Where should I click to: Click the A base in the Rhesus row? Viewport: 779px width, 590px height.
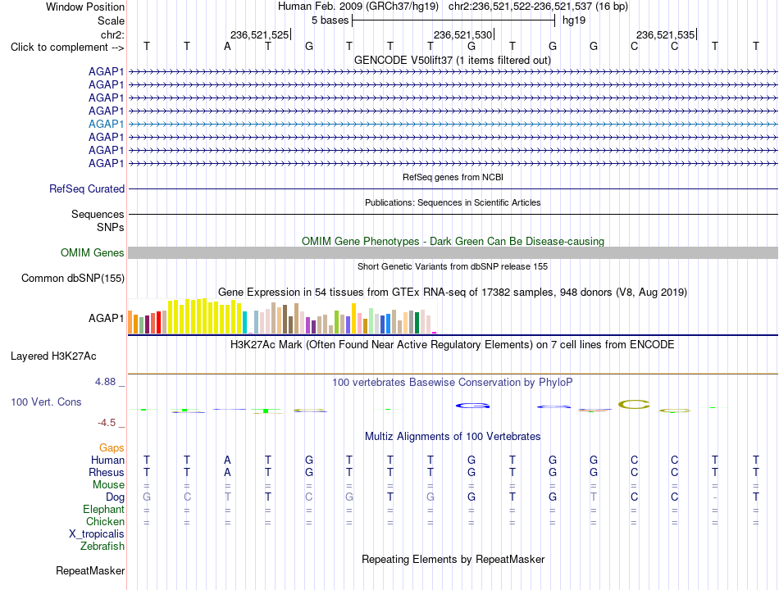coord(227,472)
